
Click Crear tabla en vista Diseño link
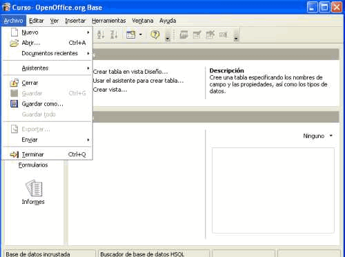(130, 72)
